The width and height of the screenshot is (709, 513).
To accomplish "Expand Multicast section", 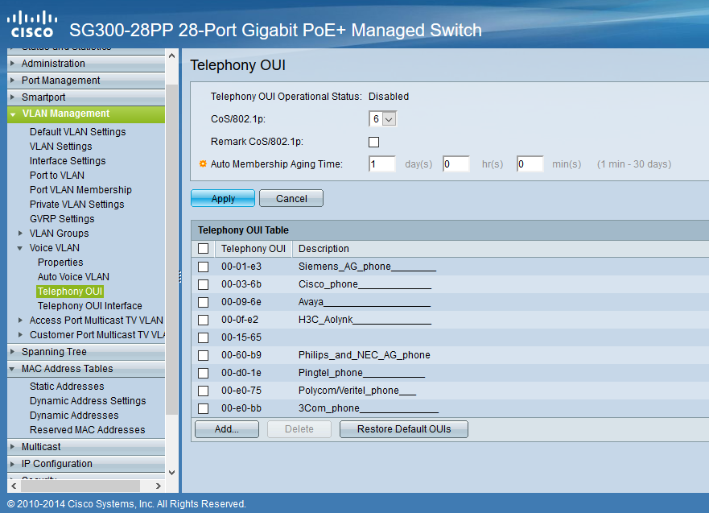I will point(86,447).
